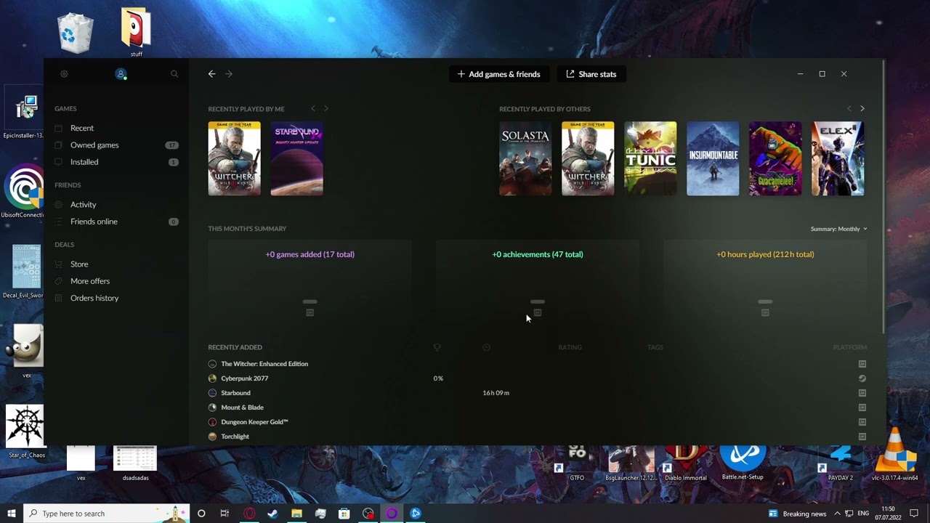Open File Explorer from the taskbar
This screenshot has width=930, height=523.
(296, 514)
